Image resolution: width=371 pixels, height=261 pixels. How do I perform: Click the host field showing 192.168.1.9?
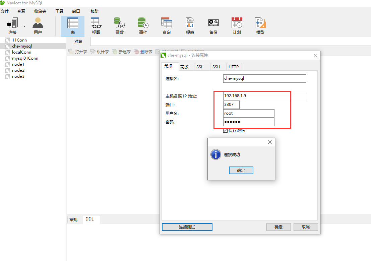click(x=264, y=96)
